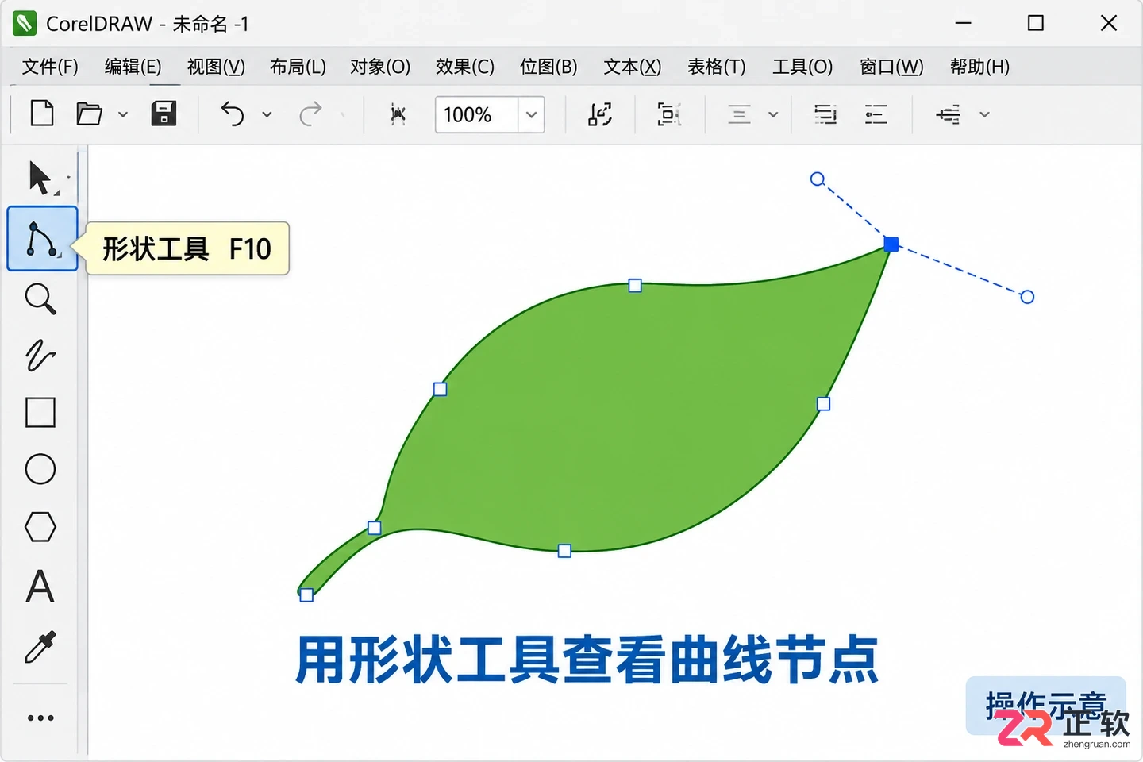Click the bottom-middle node of the leaf
Screen dimensions: 1143x762
pos(564,551)
